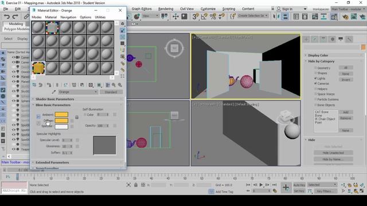Image resolution: width=367 pixels, height=206 pixels.
Task: Click the Standard material type button
Action: [111, 92]
